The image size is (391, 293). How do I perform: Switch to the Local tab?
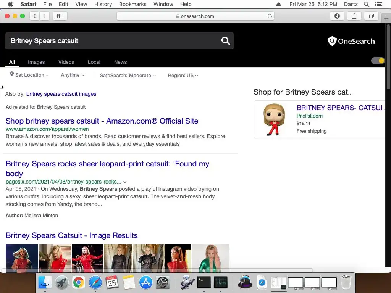tap(94, 62)
